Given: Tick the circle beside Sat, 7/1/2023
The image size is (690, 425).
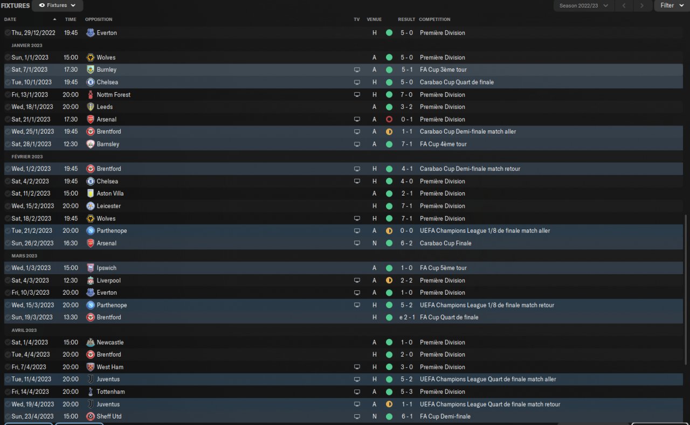Looking at the screenshot, I should [8, 69].
